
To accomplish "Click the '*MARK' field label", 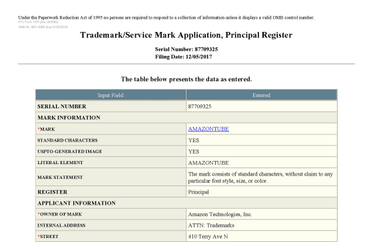I will [46, 129].
